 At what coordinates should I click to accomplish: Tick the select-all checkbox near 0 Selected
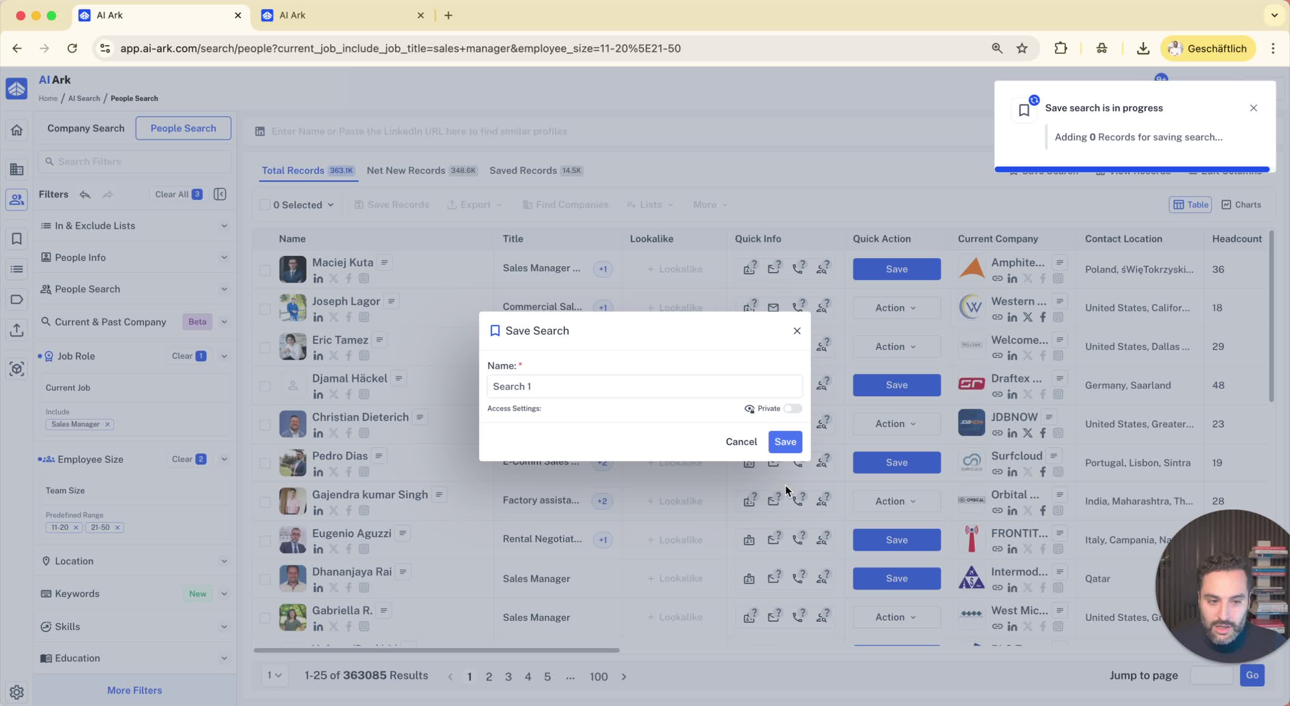pos(265,205)
